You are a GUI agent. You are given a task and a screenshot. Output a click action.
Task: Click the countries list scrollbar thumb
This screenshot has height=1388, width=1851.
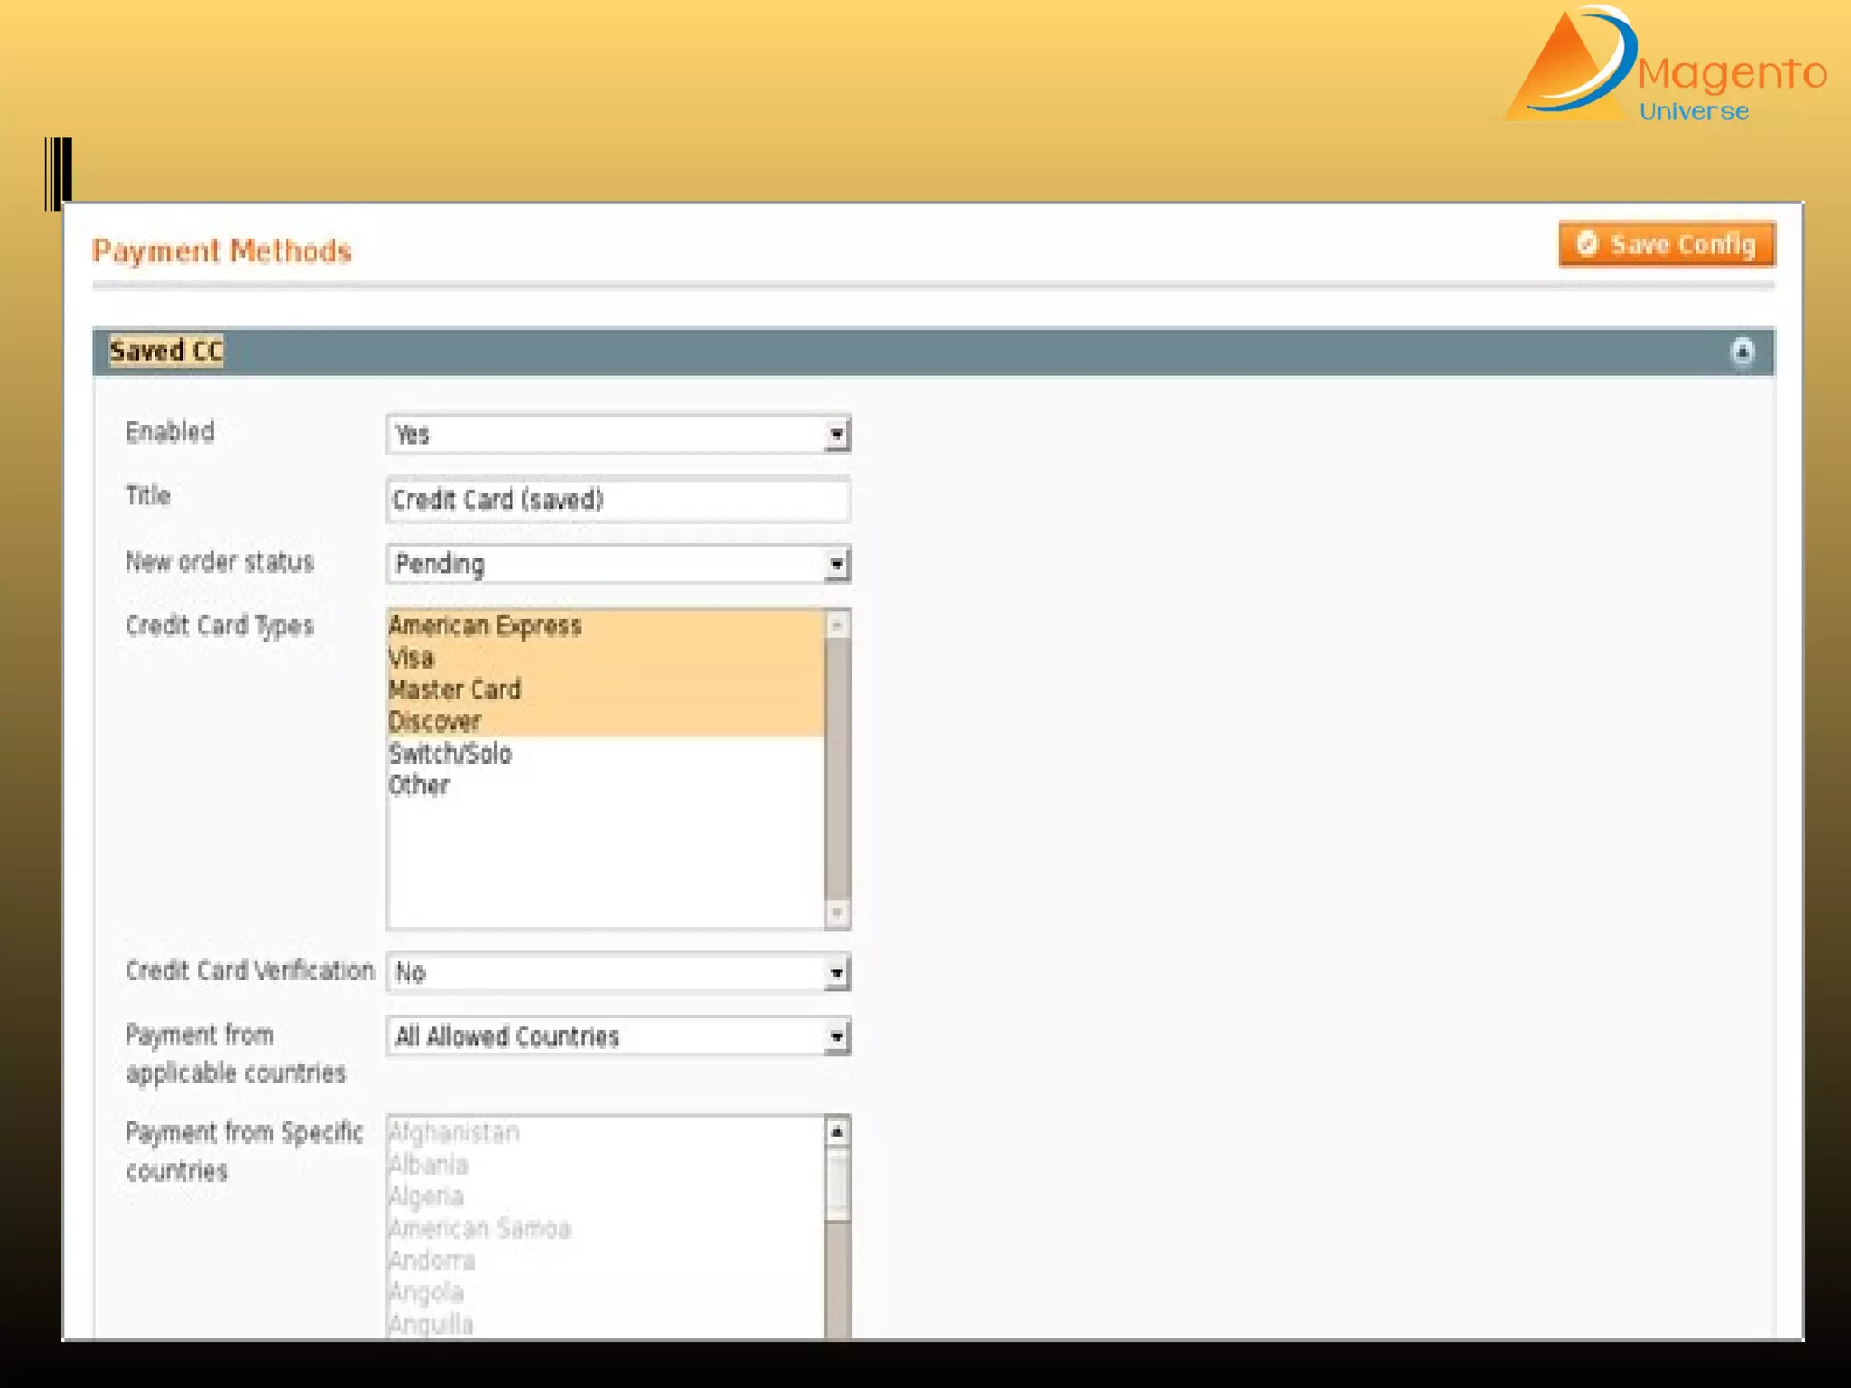point(837,1186)
